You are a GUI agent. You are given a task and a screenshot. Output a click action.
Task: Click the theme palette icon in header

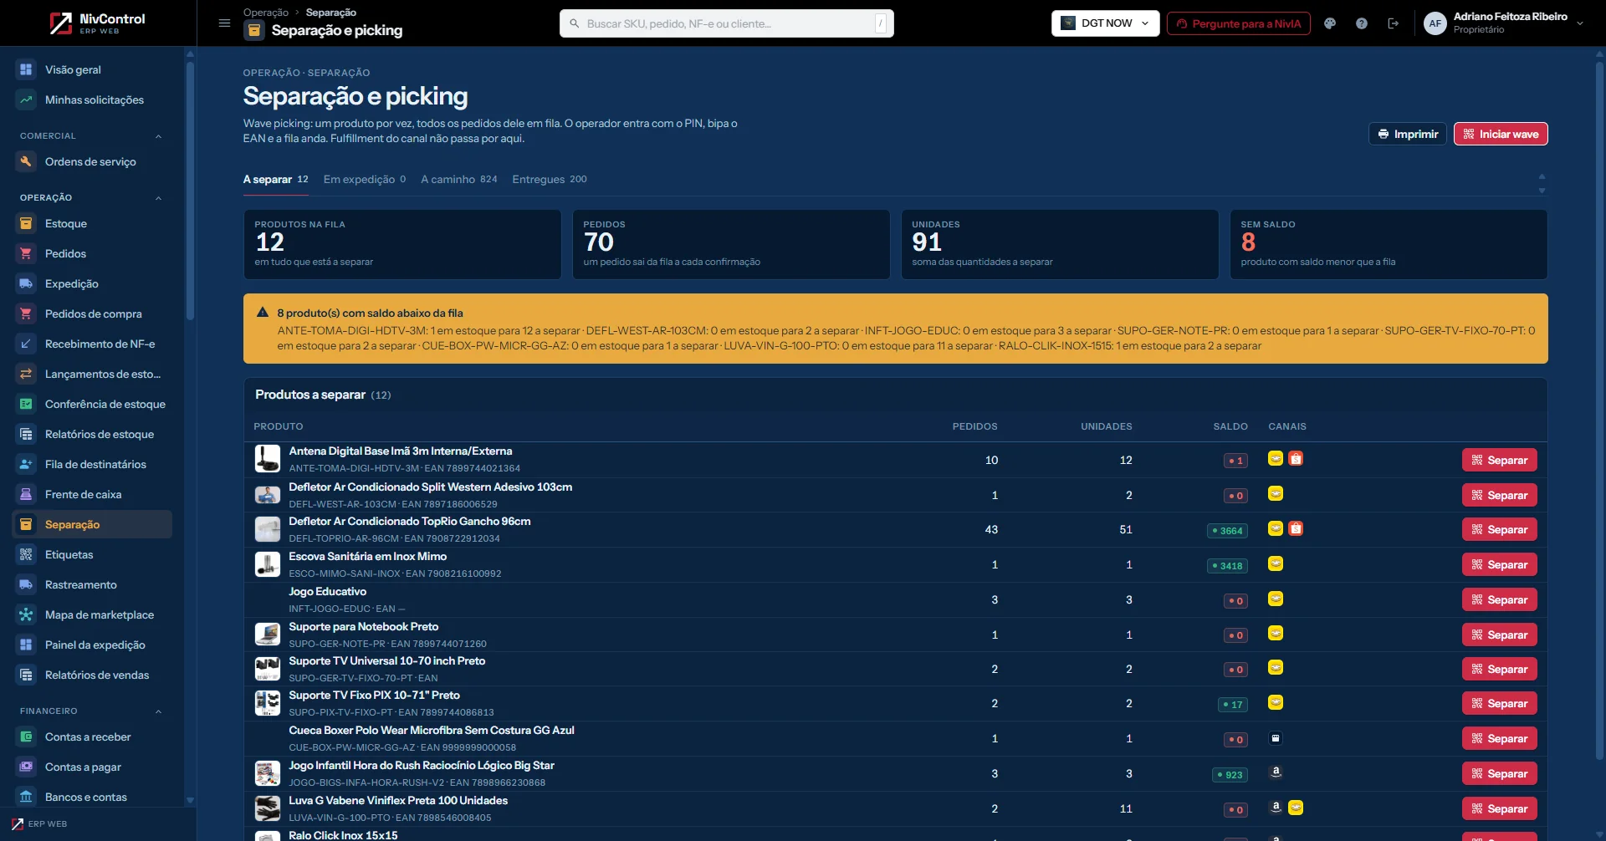point(1330,23)
